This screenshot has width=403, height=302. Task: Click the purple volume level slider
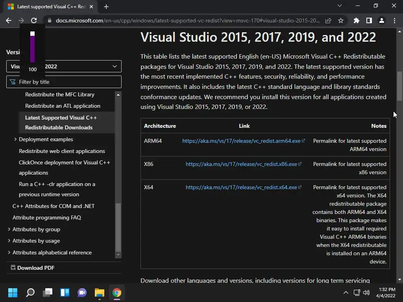(32, 47)
